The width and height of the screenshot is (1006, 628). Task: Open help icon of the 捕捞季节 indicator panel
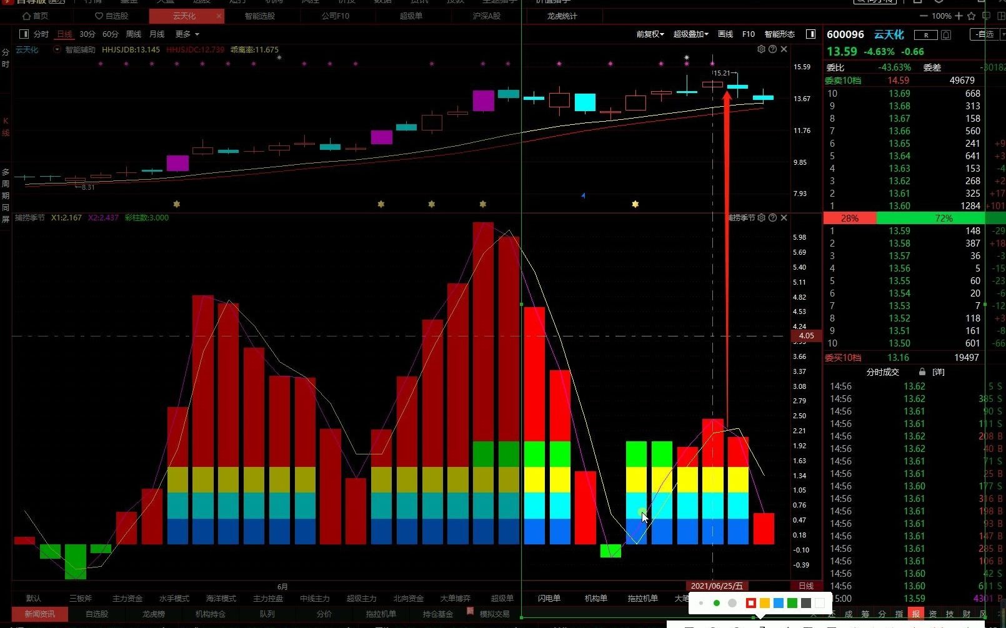[x=772, y=218]
